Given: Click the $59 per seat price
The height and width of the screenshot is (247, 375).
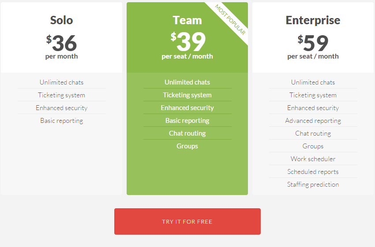Looking at the screenshot, I should (313, 47).
